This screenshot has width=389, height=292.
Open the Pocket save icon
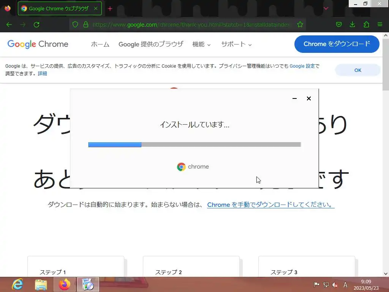tap(338, 24)
